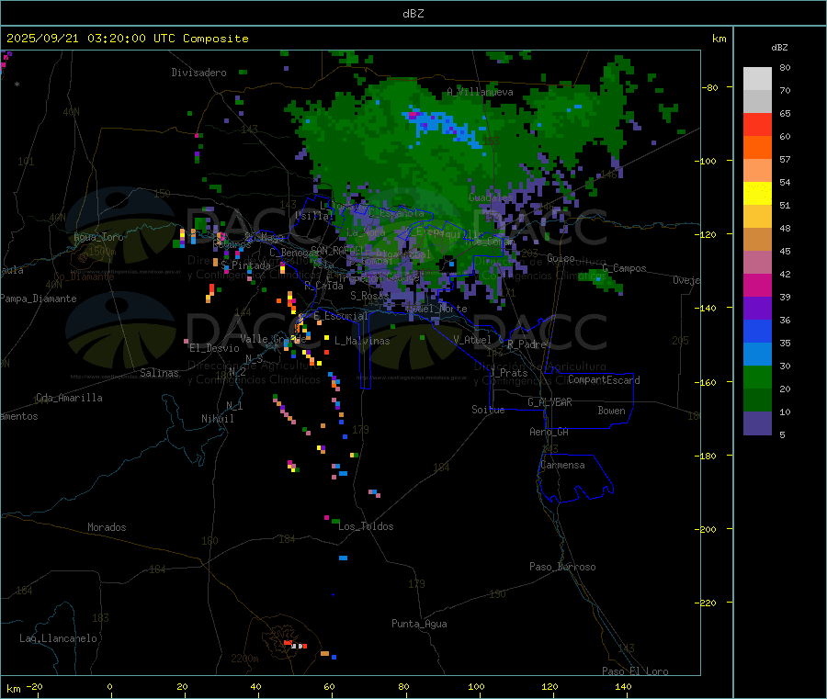Image resolution: width=827 pixels, height=699 pixels.
Task: Click the Guadales location label
Action: [491, 197]
